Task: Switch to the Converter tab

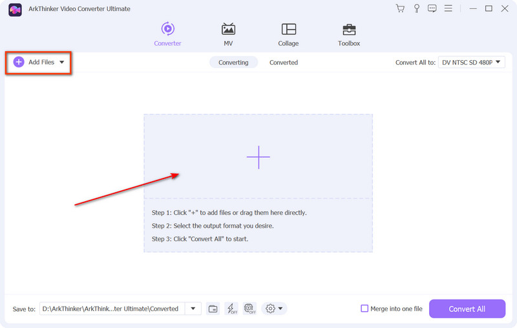Action: [167, 34]
